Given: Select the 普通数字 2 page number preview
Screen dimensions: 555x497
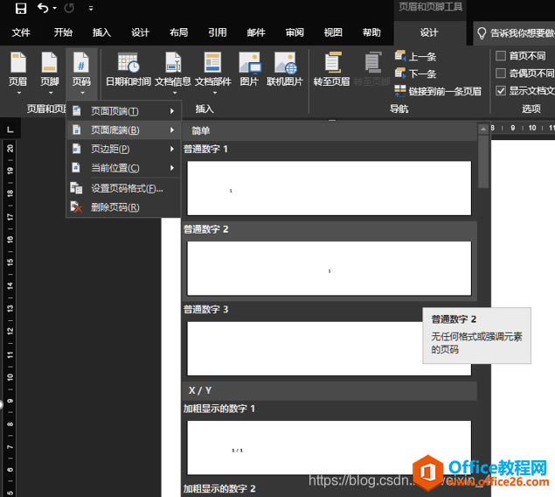Looking at the screenshot, I should (x=330, y=269).
